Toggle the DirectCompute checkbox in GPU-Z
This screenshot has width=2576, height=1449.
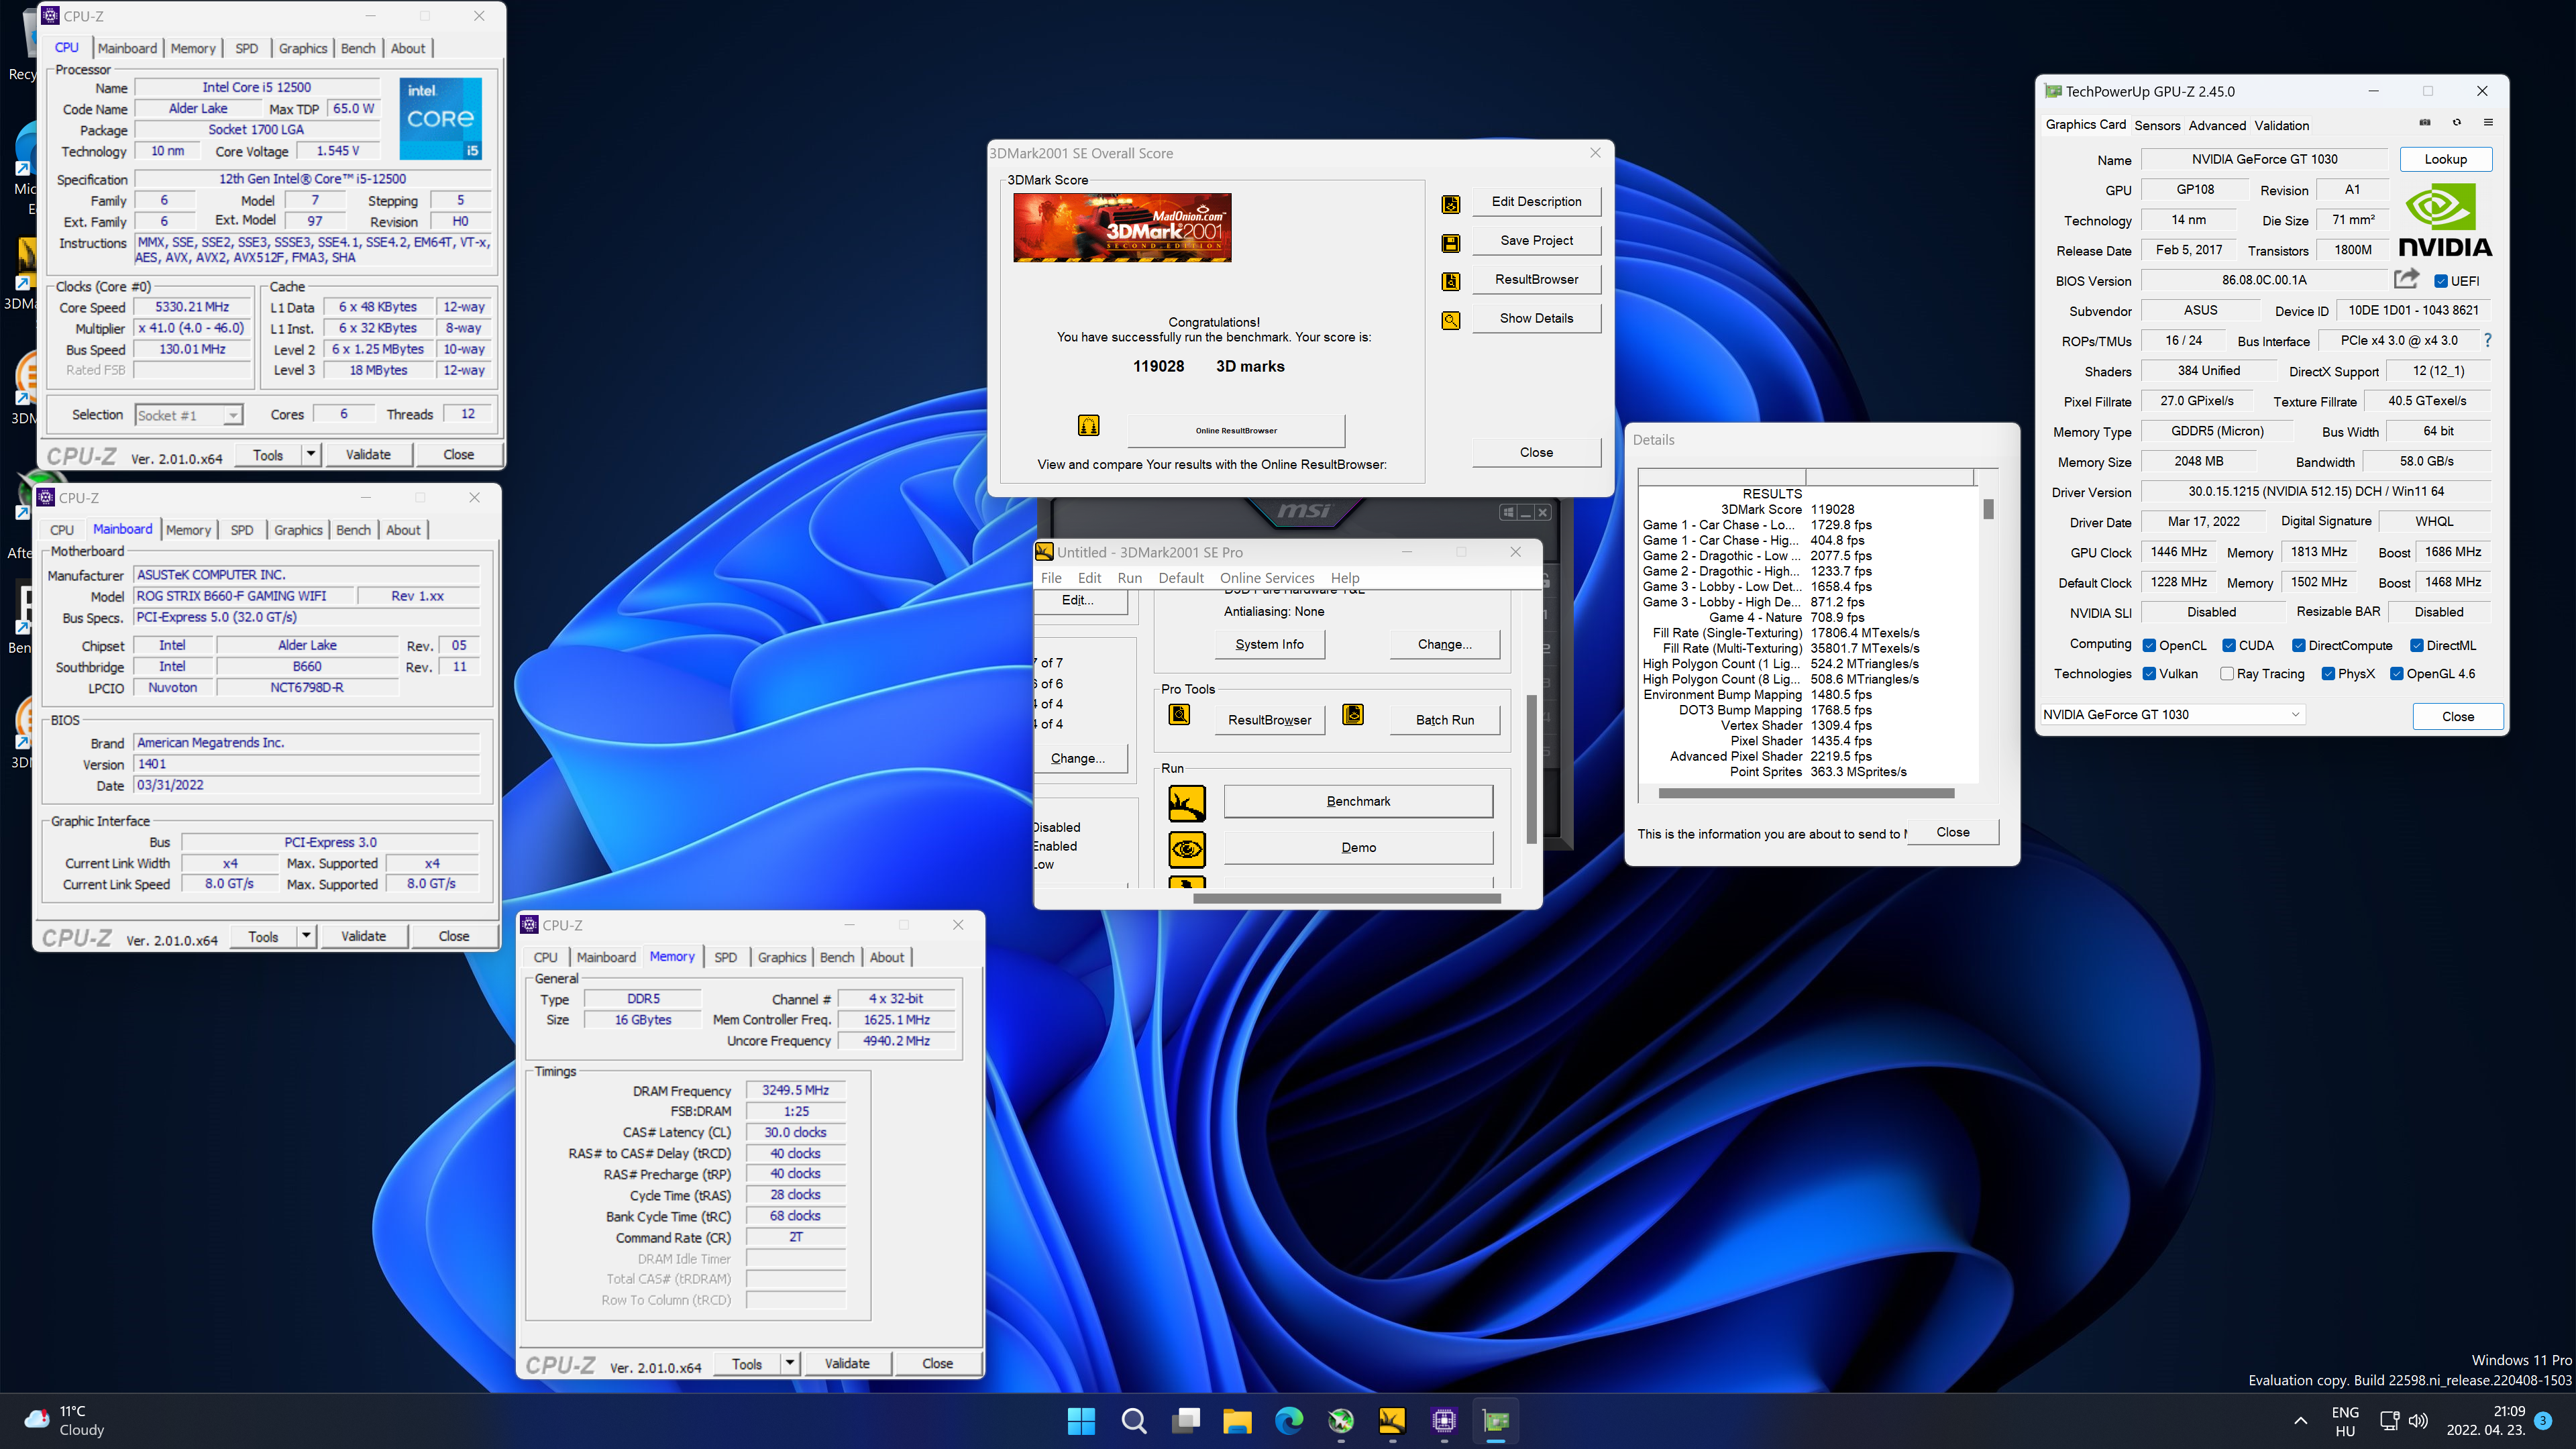click(2298, 646)
